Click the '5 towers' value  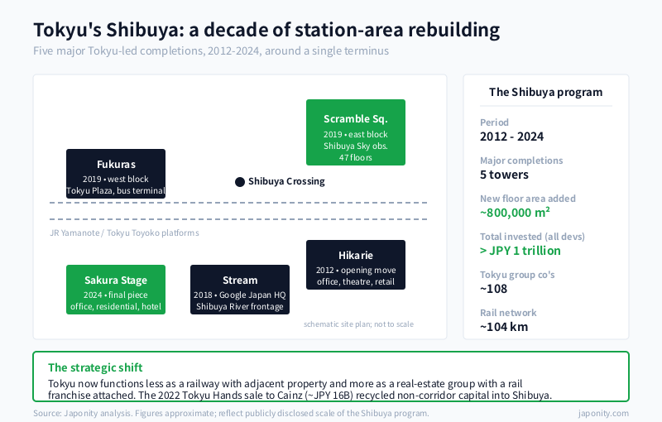coord(504,175)
